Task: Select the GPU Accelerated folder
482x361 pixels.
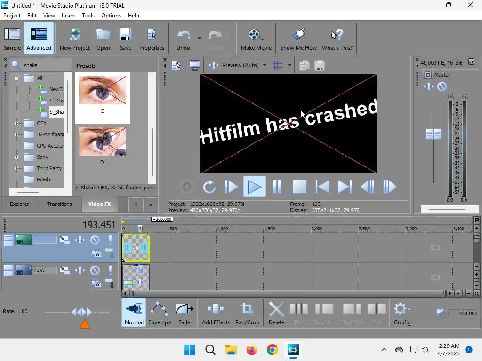Action: tap(50, 146)
